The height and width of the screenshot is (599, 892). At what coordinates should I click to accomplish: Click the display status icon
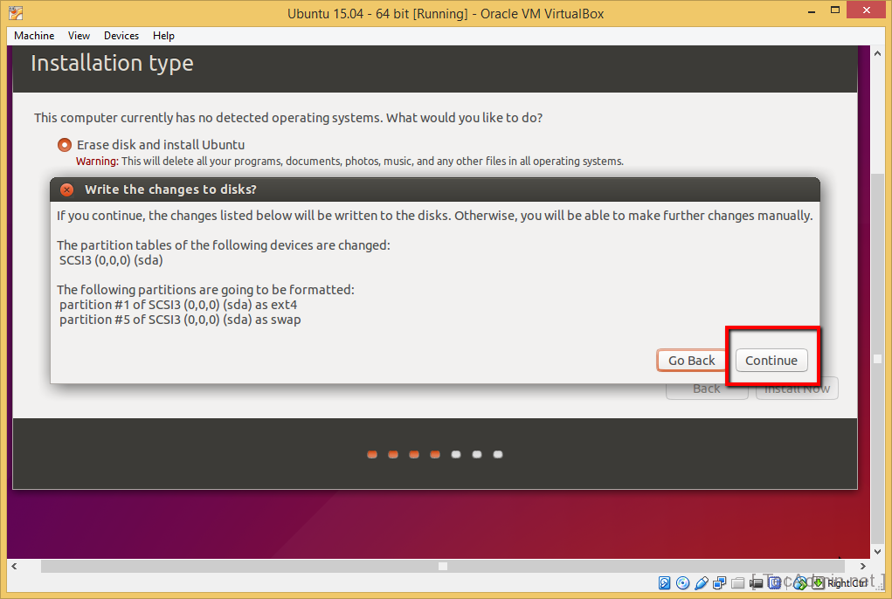point(799,583)
